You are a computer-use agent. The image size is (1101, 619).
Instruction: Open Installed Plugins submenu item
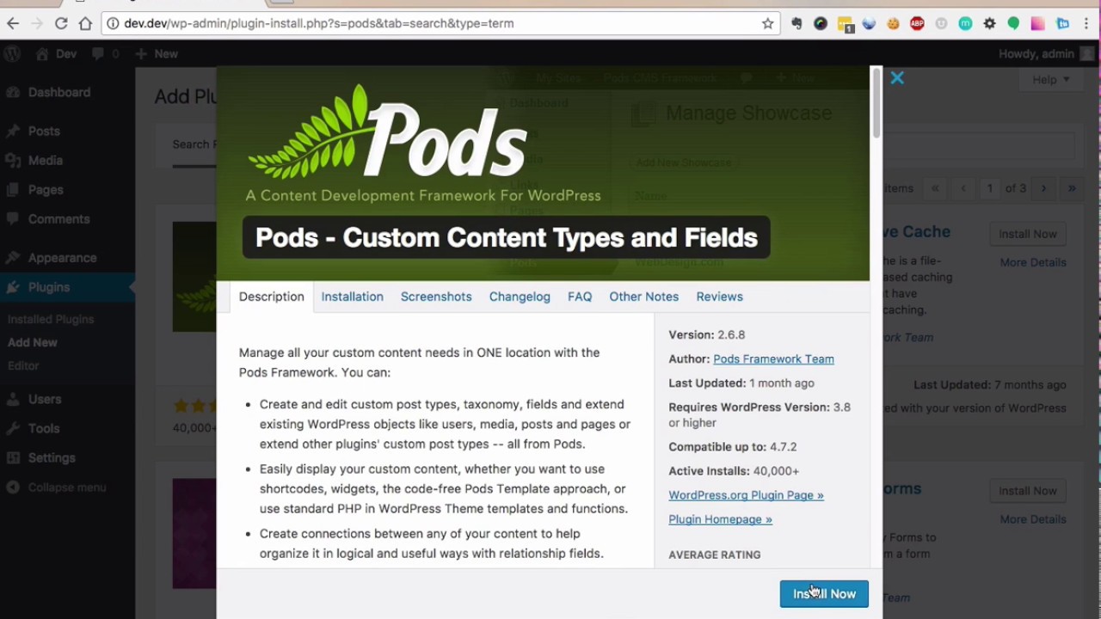[x=51, y=319]
